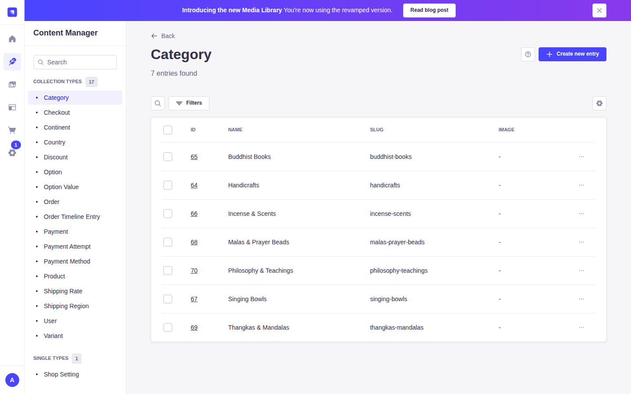
Task: Click Create new entry button
Action: point(572,54)
